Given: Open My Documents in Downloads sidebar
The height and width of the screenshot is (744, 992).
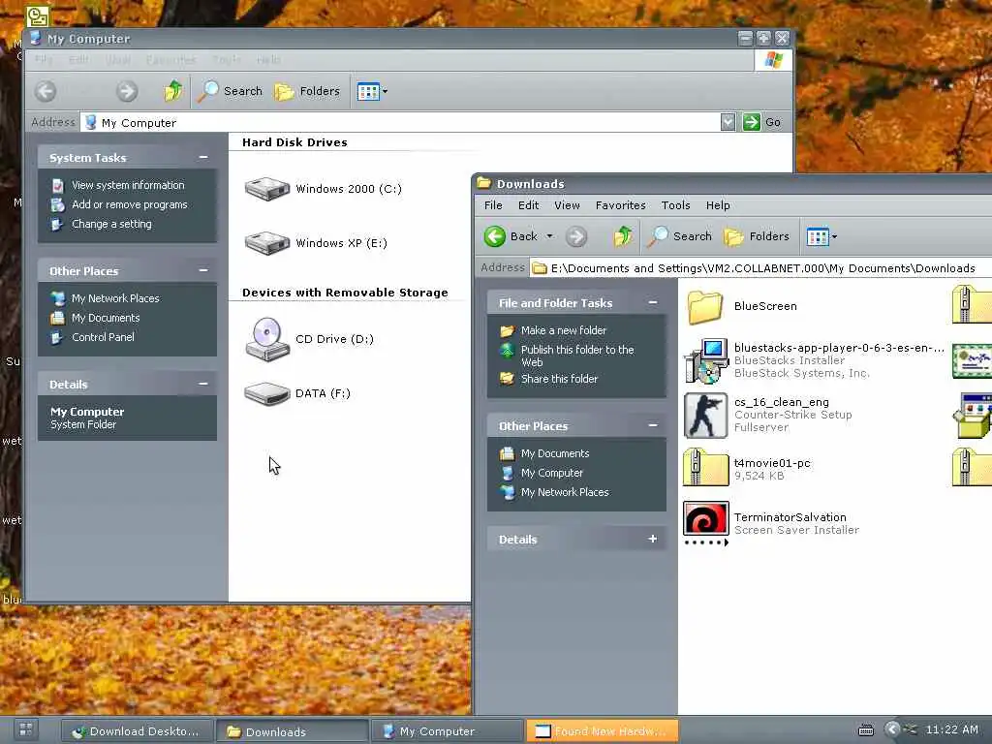Looking at the screenshot, I should 544,453.
